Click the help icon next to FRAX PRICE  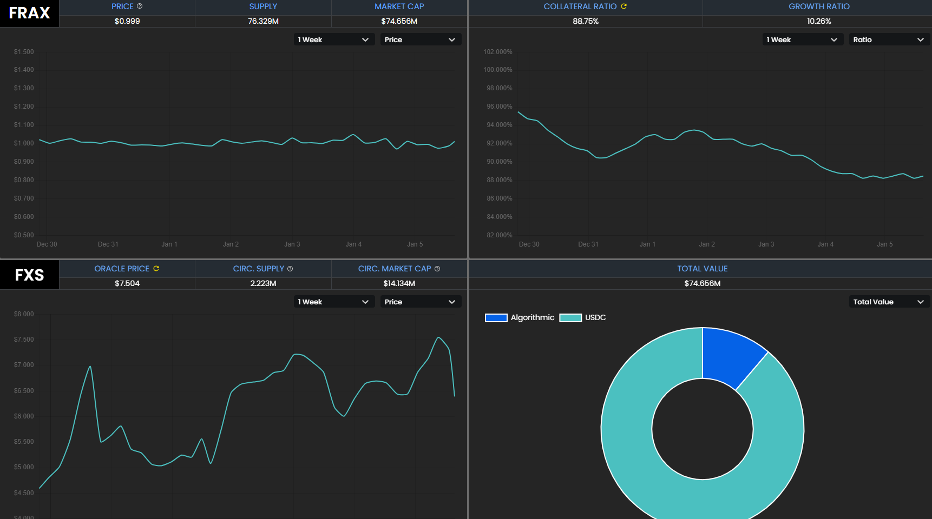(140, 6)
